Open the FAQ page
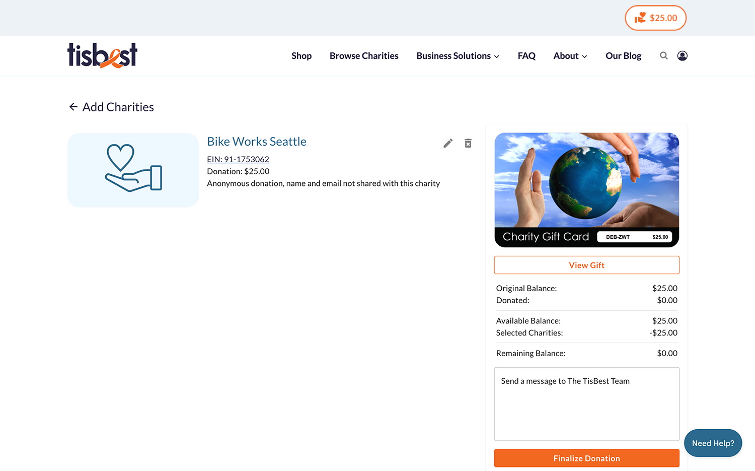 click(526, 56)
